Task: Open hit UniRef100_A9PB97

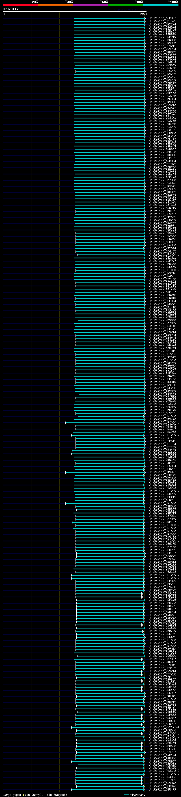Action: pos(162,18)
